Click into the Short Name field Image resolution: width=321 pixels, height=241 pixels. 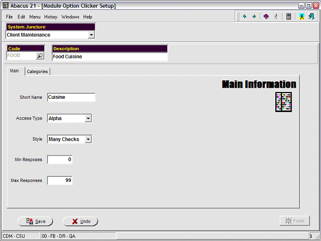71,97
